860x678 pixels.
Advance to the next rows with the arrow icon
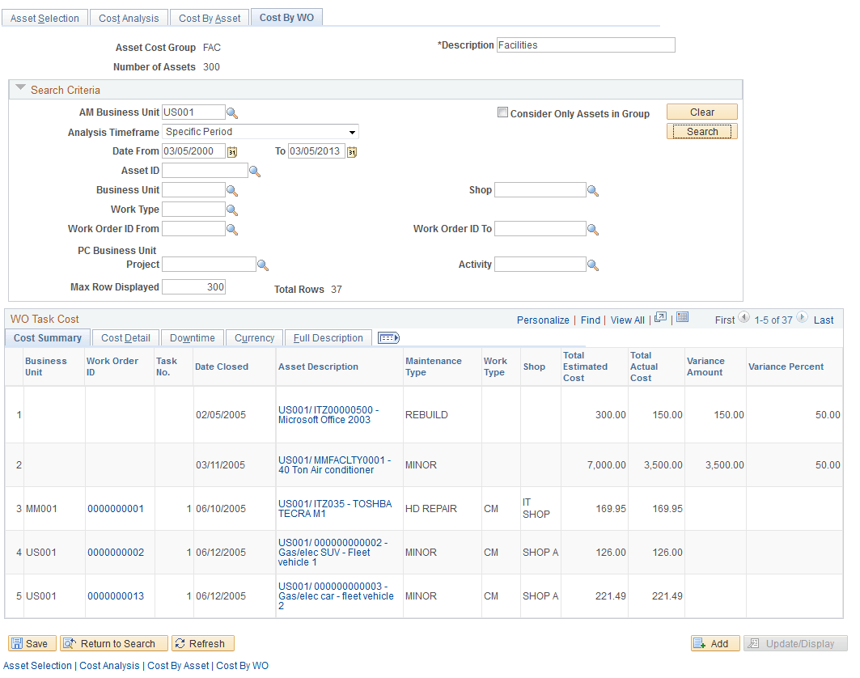tap(801, 319)
